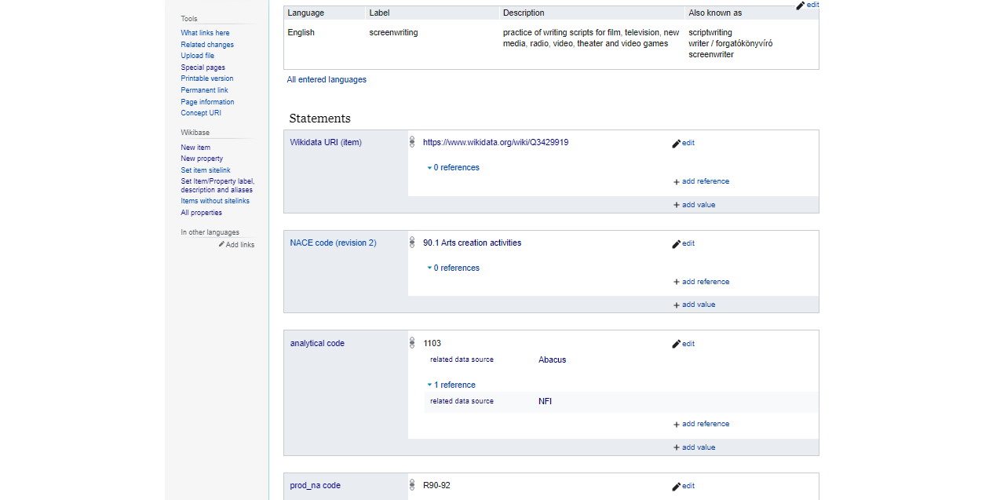The width and height of the screenshot is (1000, 500).
Task: Open the All entered languages link
Action: pos(327,80)
